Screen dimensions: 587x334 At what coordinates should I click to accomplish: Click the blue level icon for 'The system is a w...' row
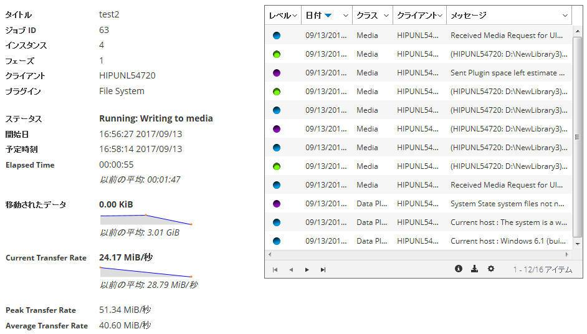(x=277, y=223)
